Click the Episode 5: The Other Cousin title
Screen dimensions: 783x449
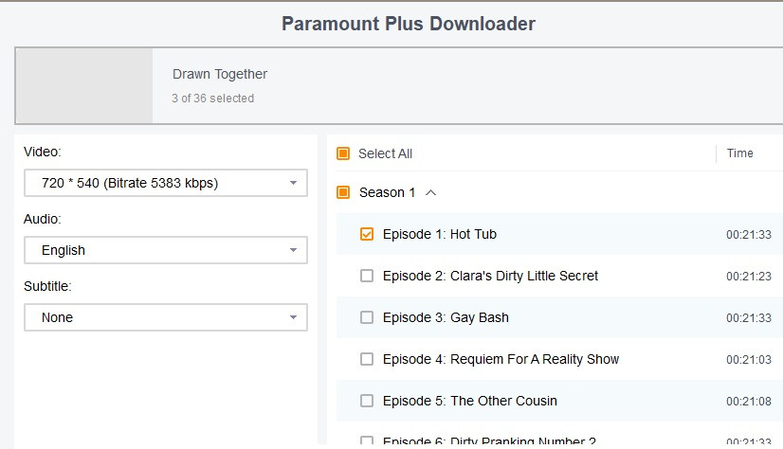click(x=469, y=401)
